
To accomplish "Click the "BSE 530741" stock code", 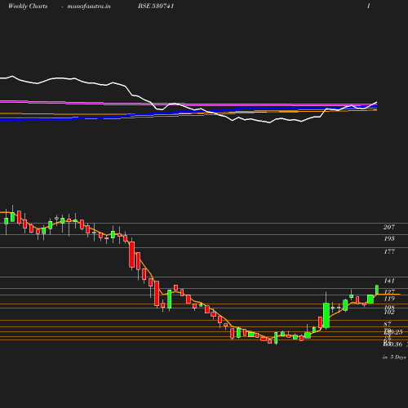I will coord(156,6).
